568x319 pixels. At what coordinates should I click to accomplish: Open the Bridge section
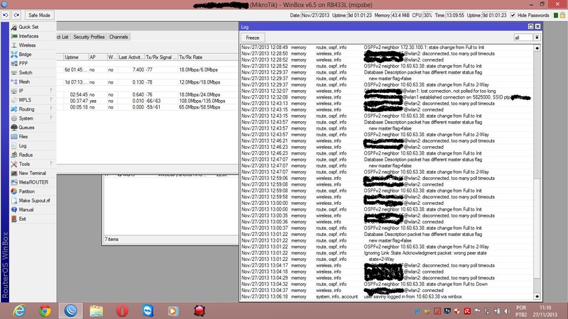pyautogui.click(x=25, y=55)
